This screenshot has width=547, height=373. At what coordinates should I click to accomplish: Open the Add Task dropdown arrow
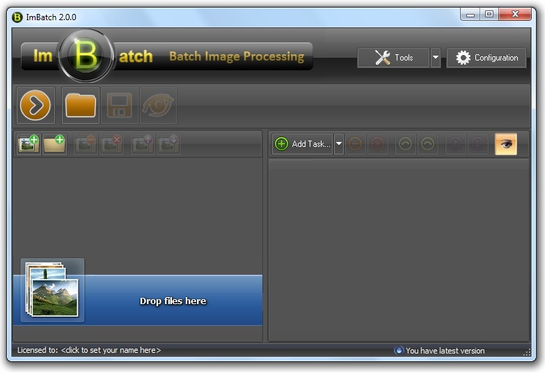pos(339,144)
